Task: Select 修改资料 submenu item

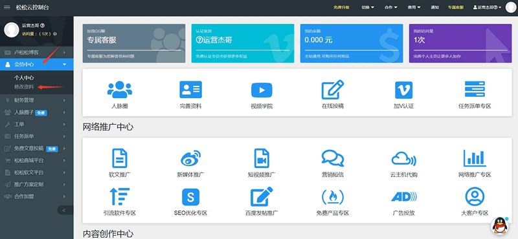Action: tap(24, 87)
